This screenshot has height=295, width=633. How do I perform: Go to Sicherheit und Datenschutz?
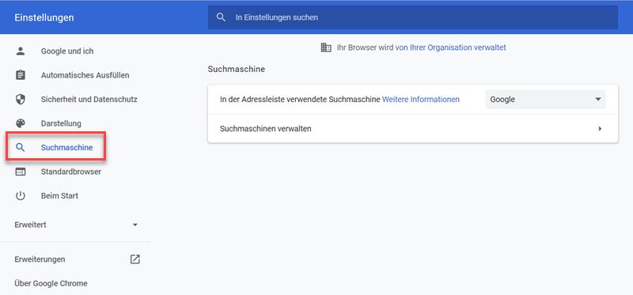pyautogui.click(x=89, y=100)
